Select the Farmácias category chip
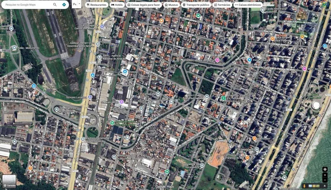Image resolution: width=331 pixels, height=190 pixels. pos(222,5)
